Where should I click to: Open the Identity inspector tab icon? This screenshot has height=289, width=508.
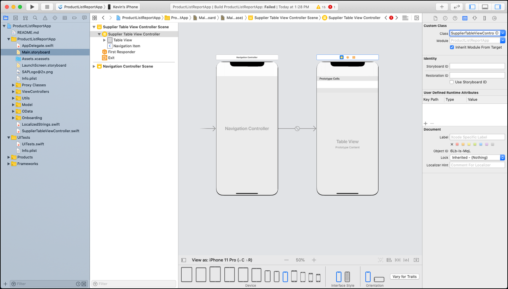pyautogui.click(x=465, y=18)
